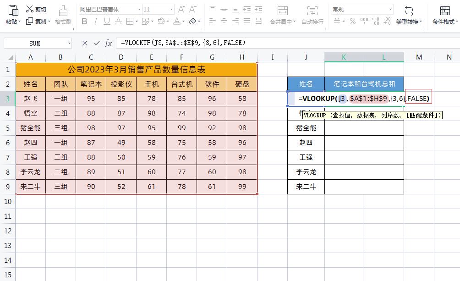
Task: Open Insert Function (fx) dialog
Action: 108,43
